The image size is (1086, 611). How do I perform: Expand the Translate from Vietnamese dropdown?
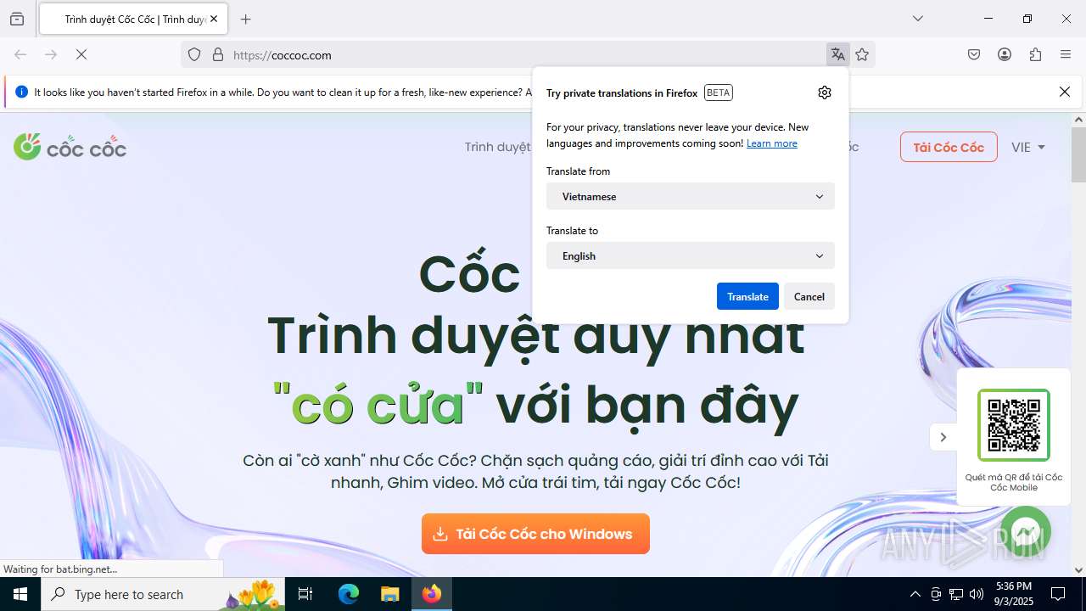pos(691,196)
